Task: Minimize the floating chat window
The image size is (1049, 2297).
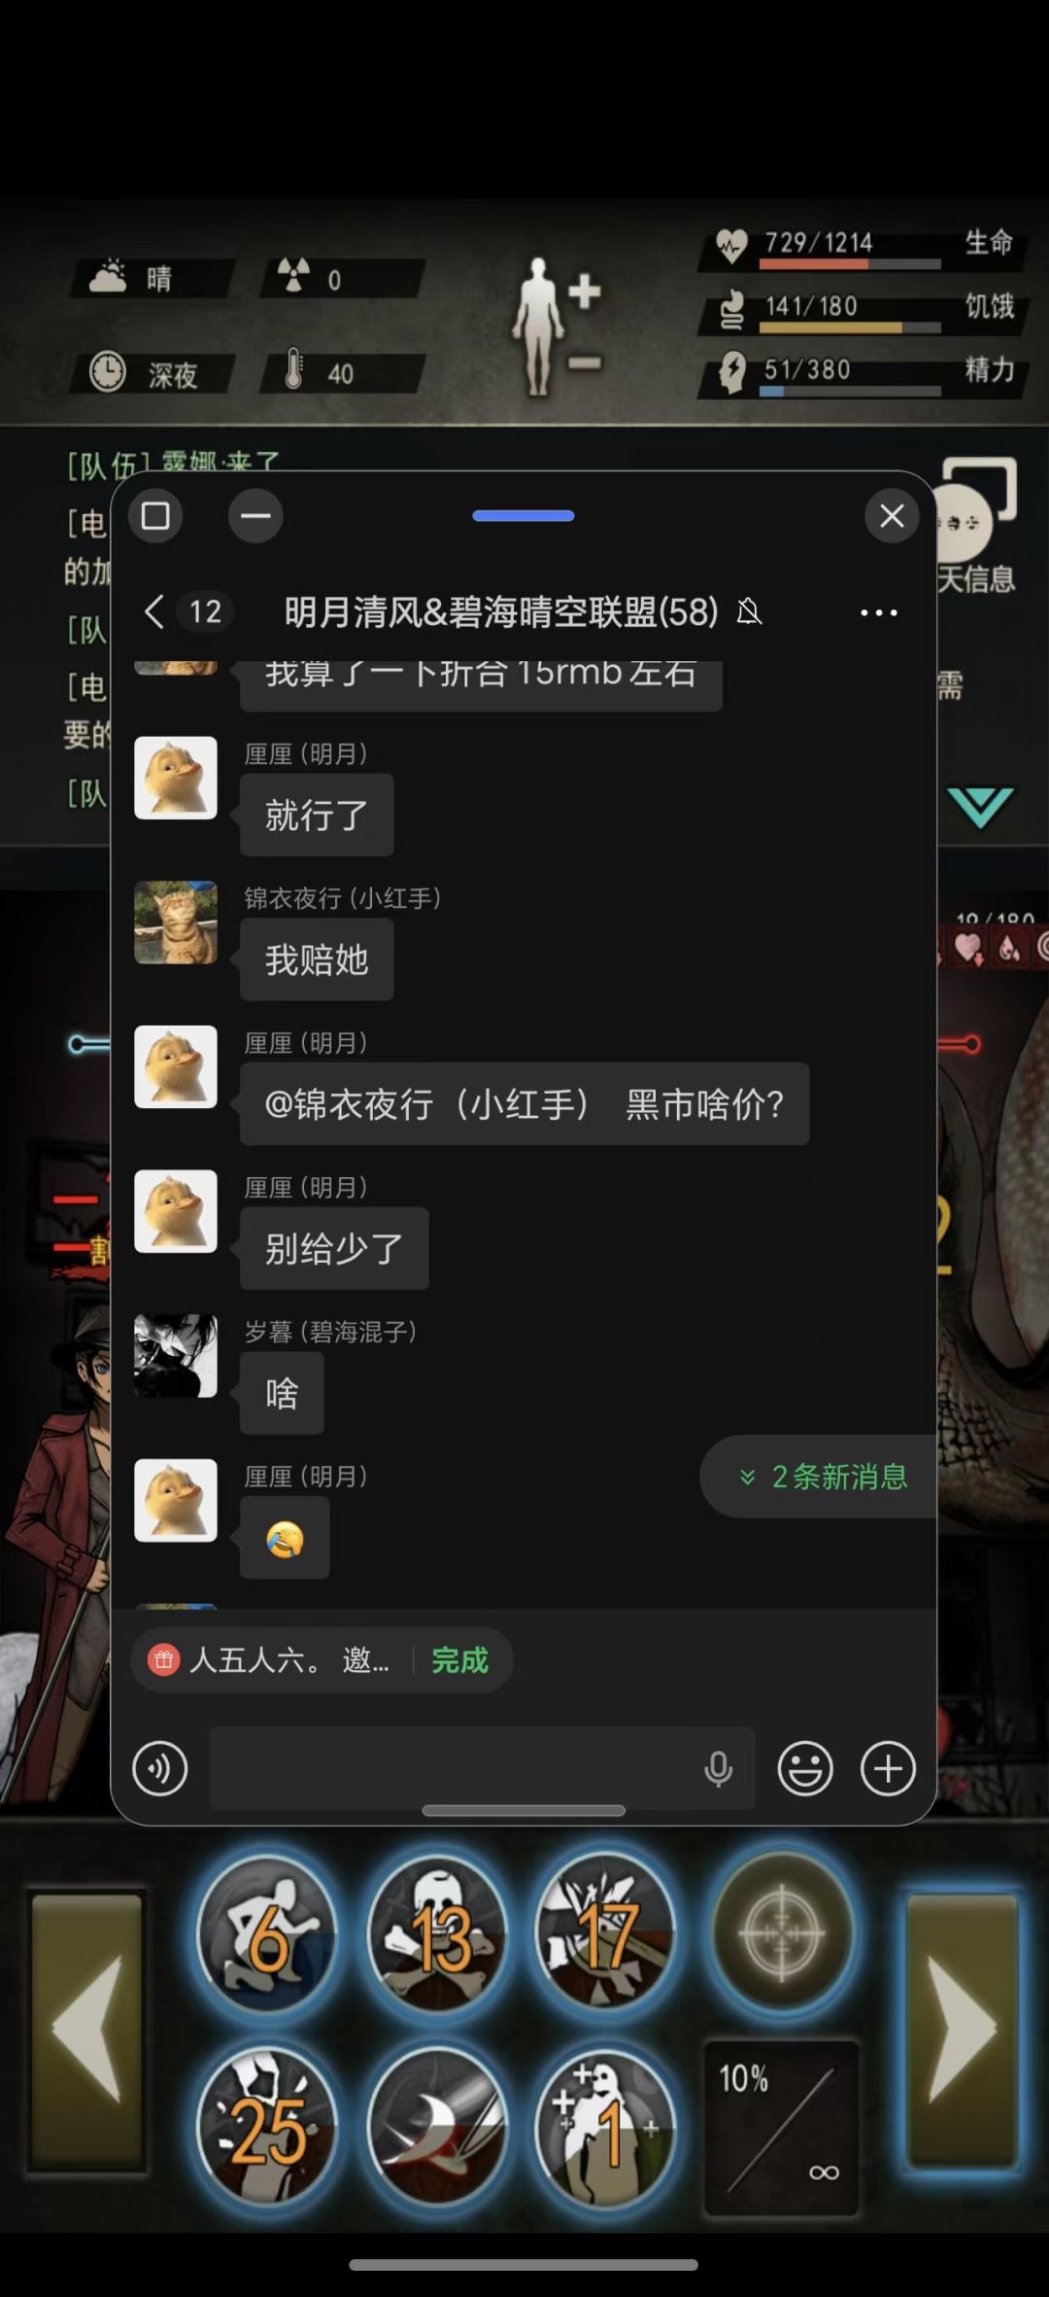Action: [255, 515]
